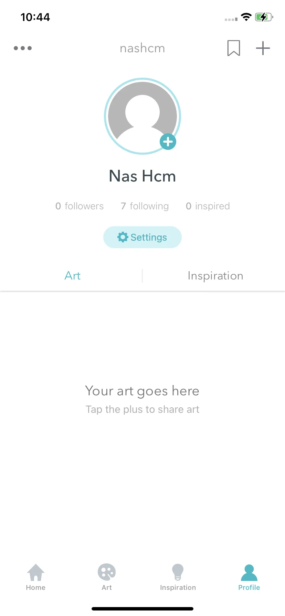285x616 pixels.
Task: View the 0 inspired count
Action: click(x=208, y=206)
